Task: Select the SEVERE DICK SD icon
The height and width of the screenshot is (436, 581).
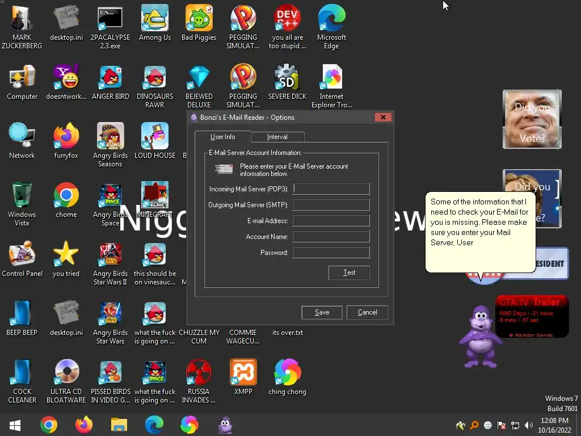Action: coord(288,82)
